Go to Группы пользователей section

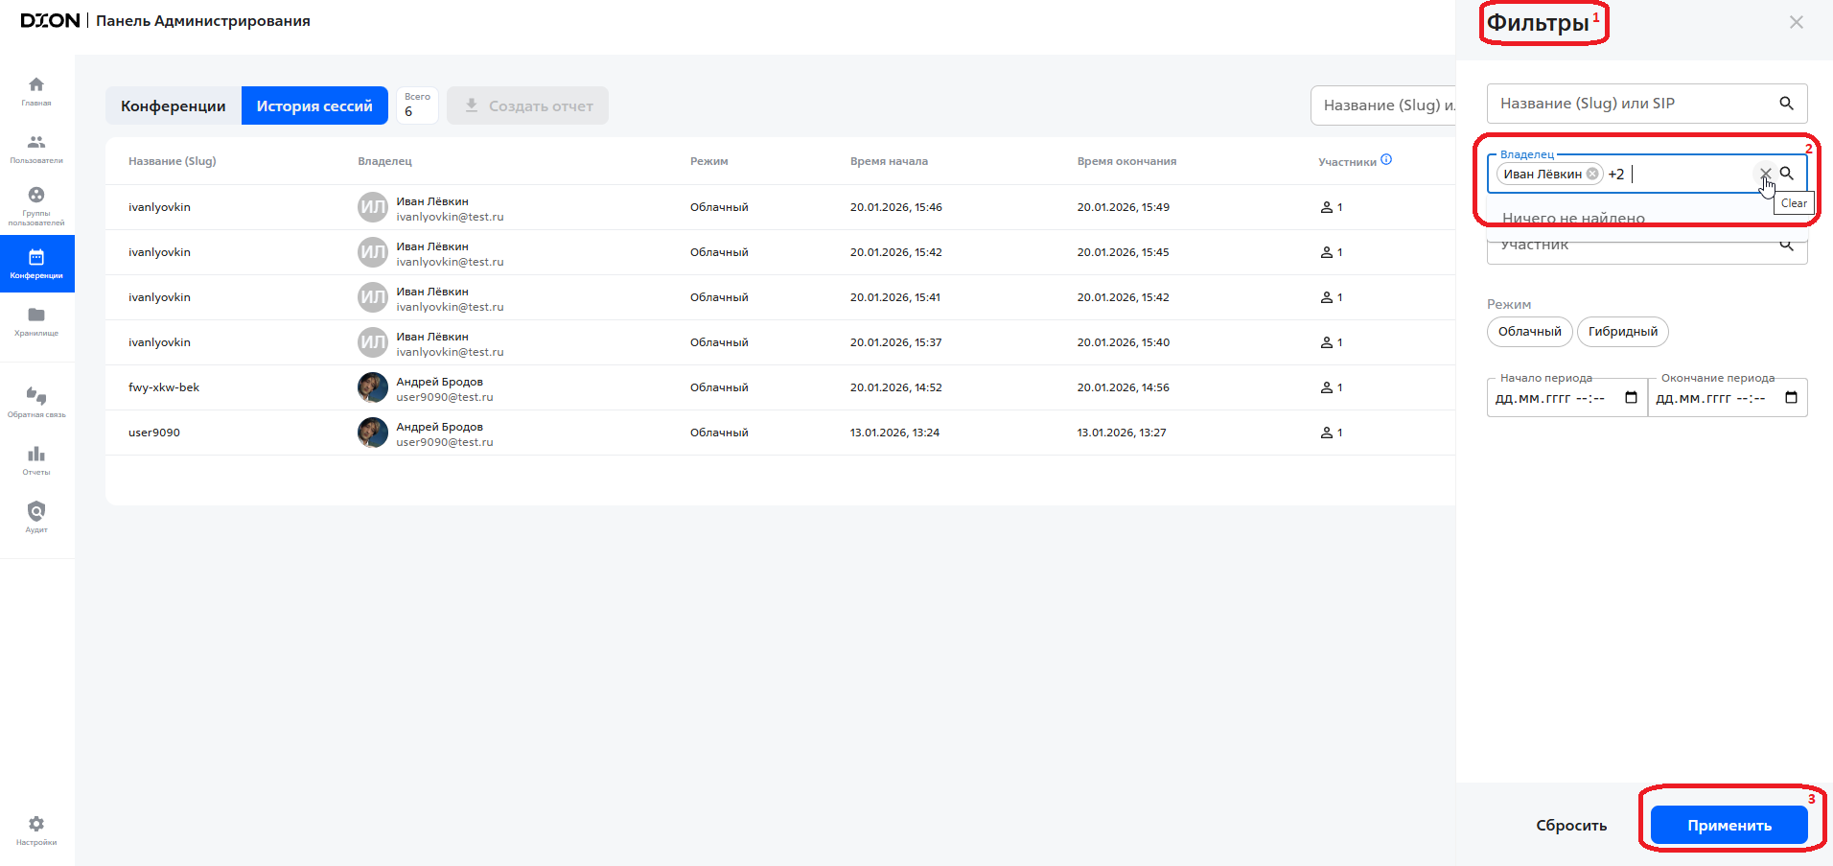coord(36,205)
